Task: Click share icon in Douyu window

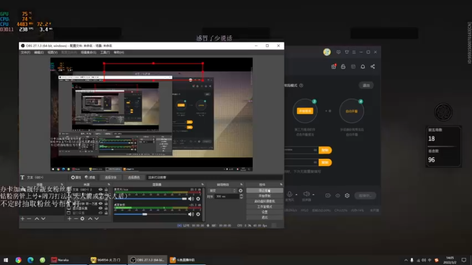Action: point(373,67)
